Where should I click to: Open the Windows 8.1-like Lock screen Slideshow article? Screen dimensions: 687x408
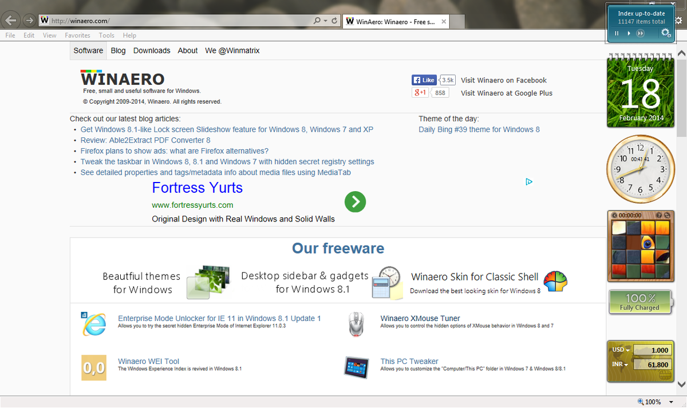[227, 129]
